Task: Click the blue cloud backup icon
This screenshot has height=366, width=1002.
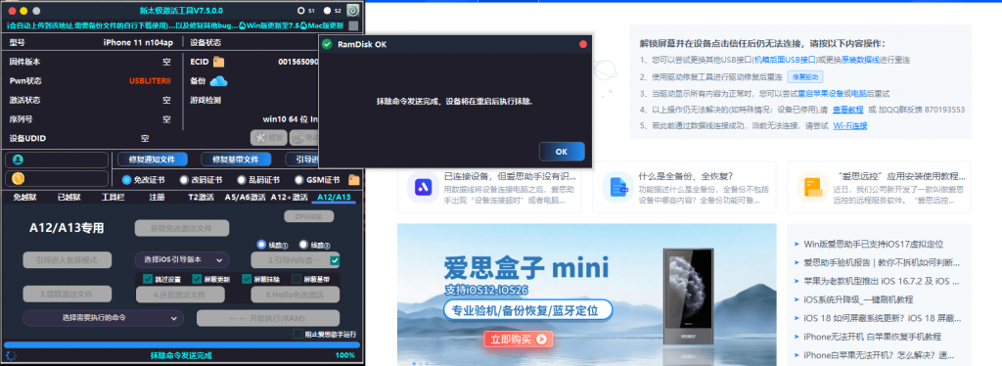Action: (219, 81)
